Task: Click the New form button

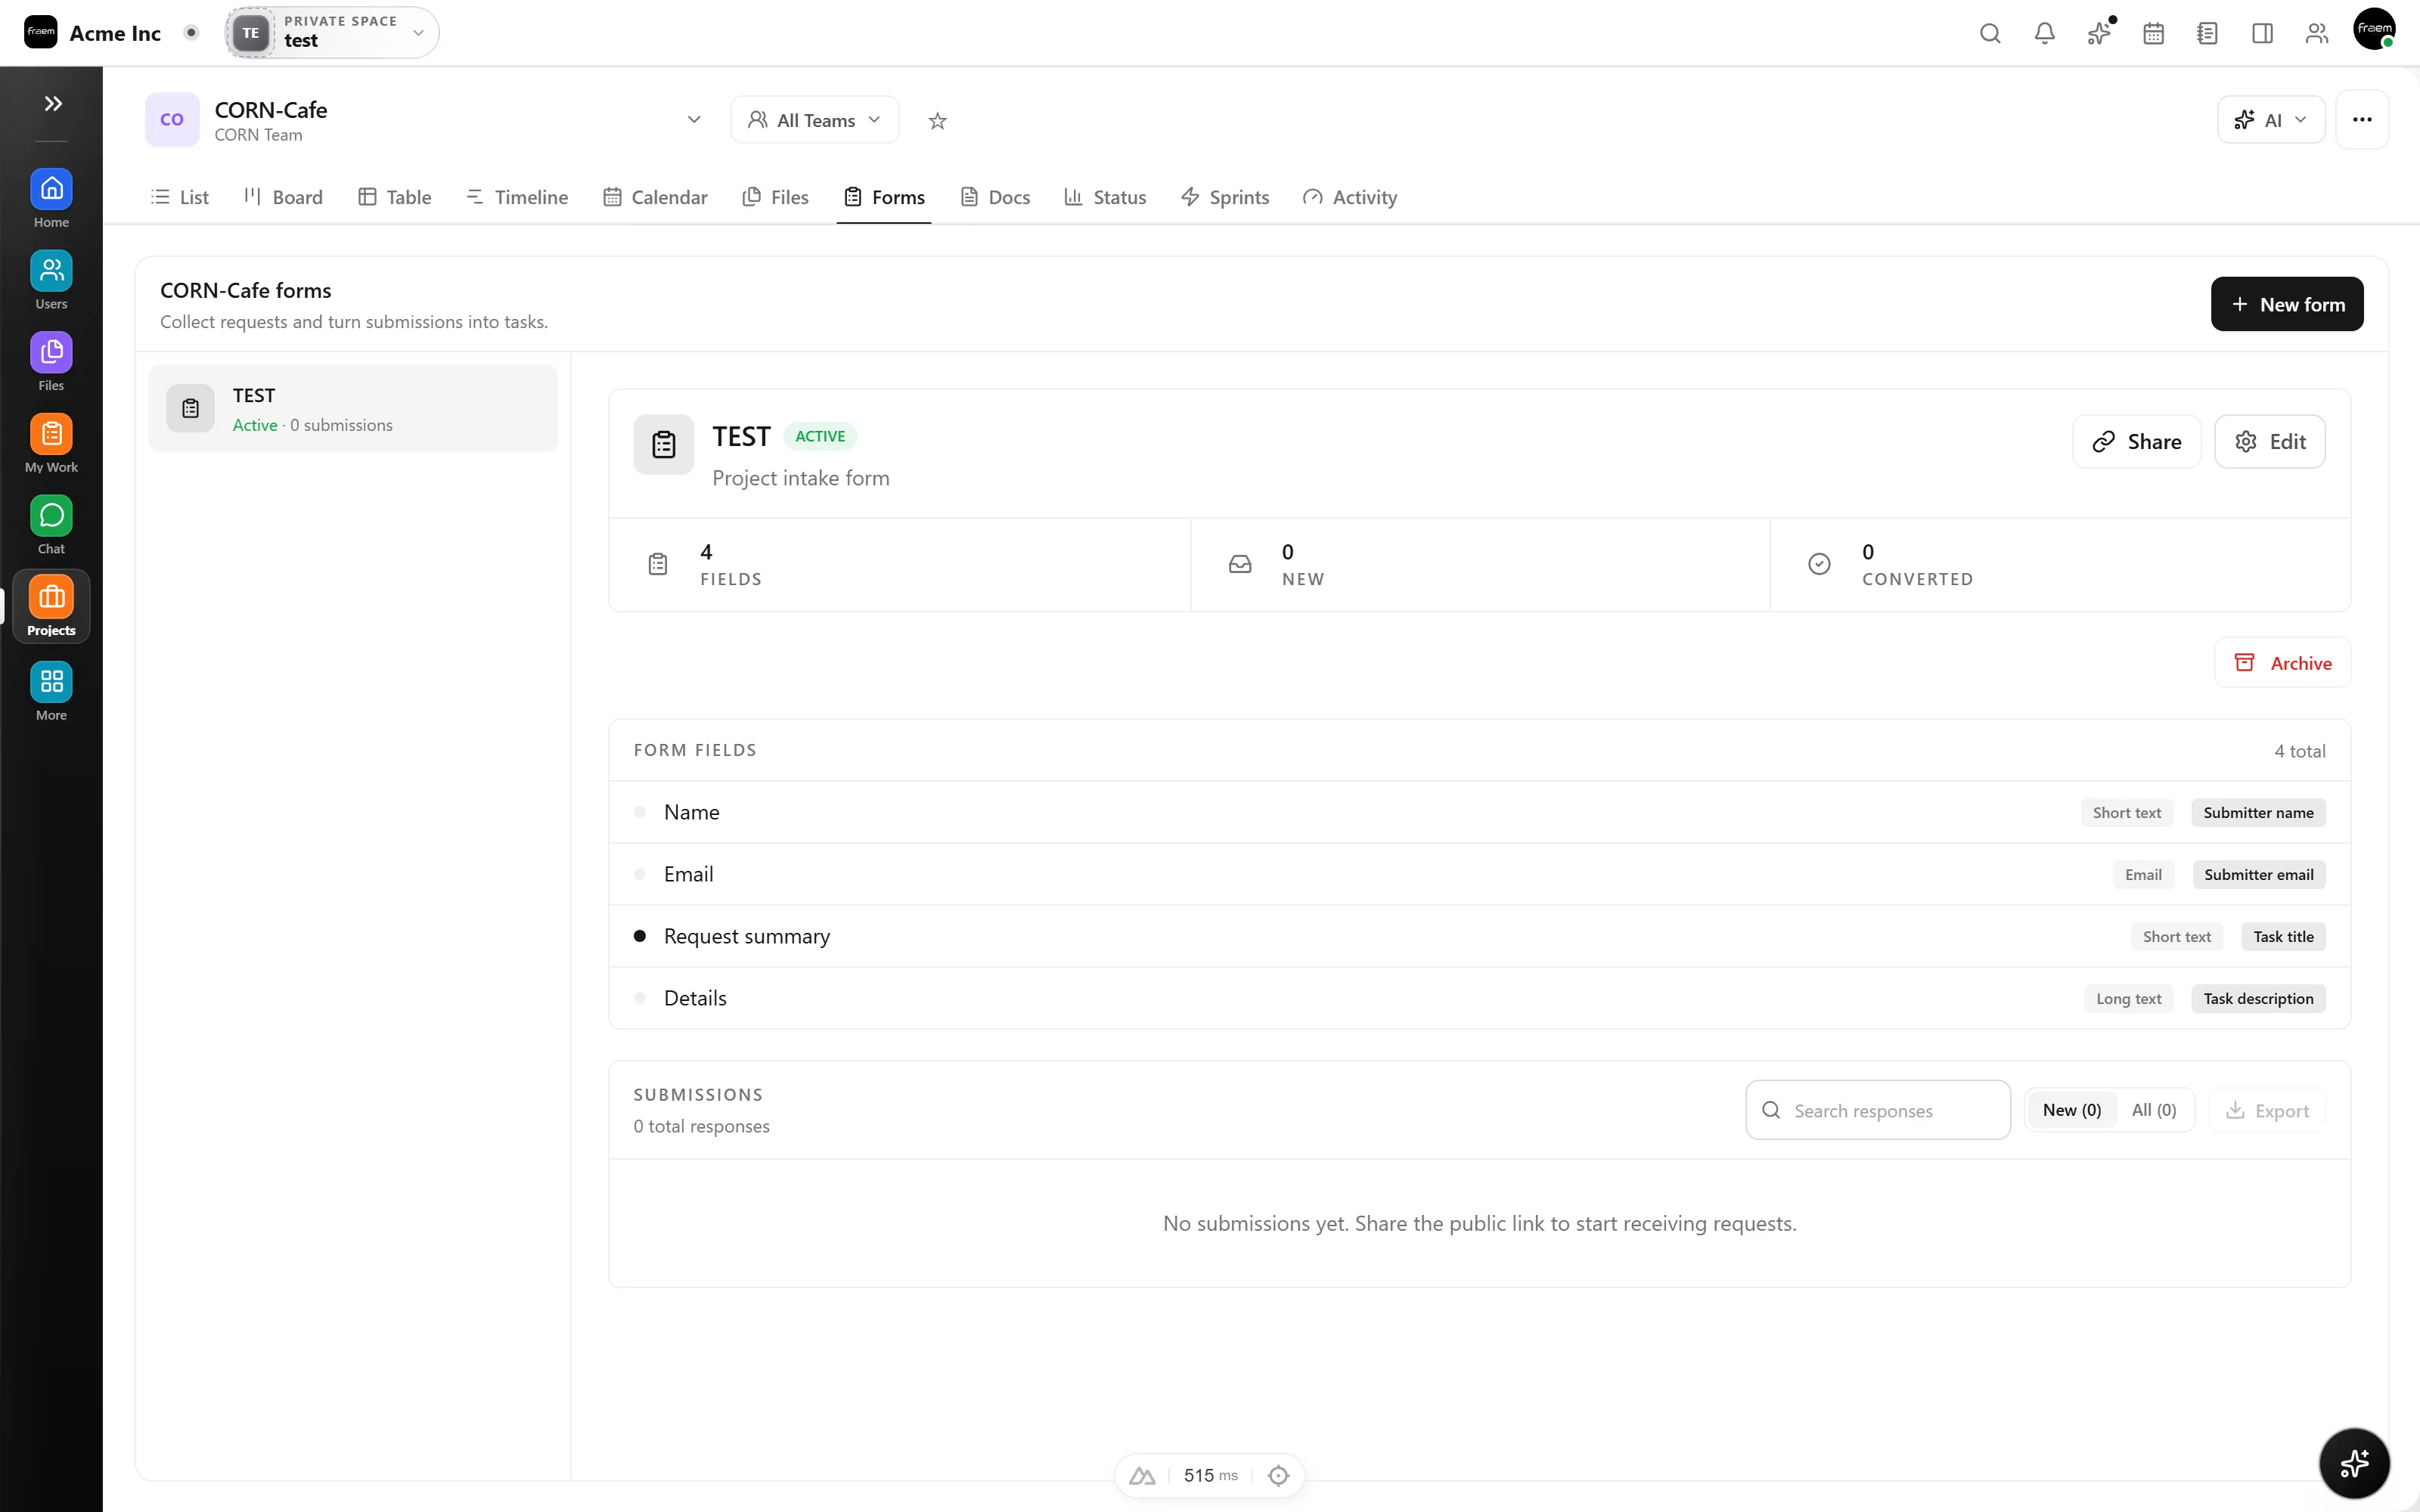Action: (x=2286, y=304)
